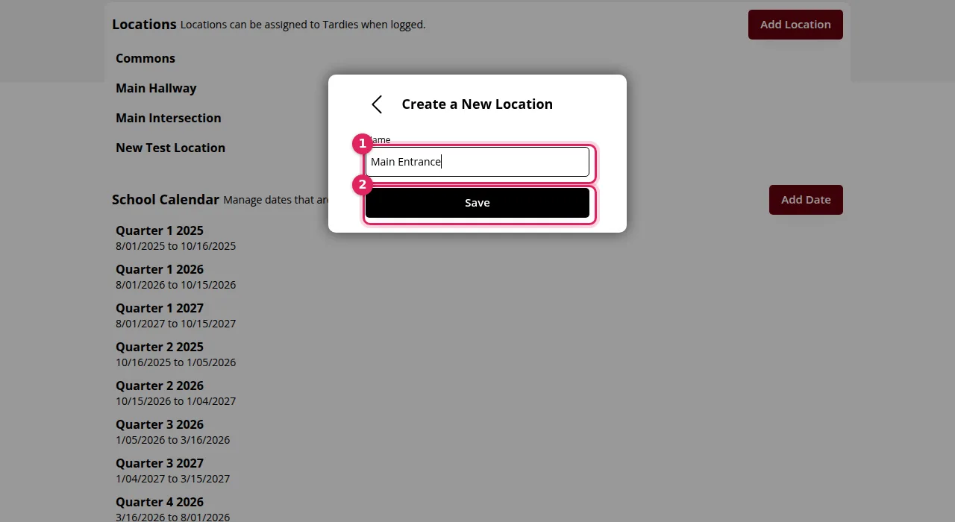This screenshot has height=522, width=955.
Task: Open the Quarter 3 2027 entry
Action: point(160,463)
